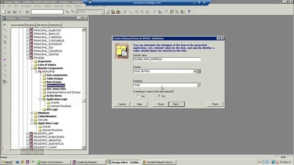Click the Navigator tree scrollbar down arrow
The width and height of the screenshot is (294, 165).
(84, 148)
